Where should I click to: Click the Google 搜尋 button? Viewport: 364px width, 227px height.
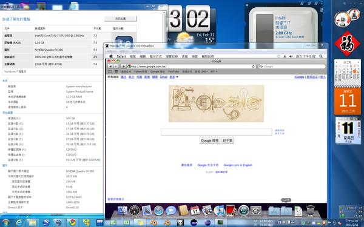210,140
